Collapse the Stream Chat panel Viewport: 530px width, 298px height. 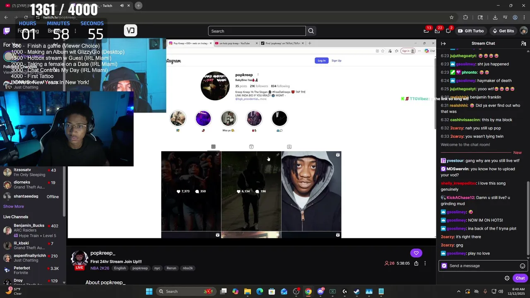(x=443, y=43)
